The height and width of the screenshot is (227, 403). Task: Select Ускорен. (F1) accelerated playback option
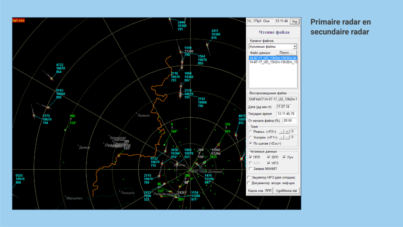tap(251, 138)
